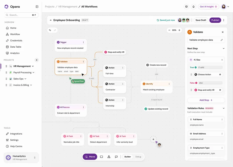Collapse the Next Step section
Screen dimensions: 233x167
click(224, 48)
